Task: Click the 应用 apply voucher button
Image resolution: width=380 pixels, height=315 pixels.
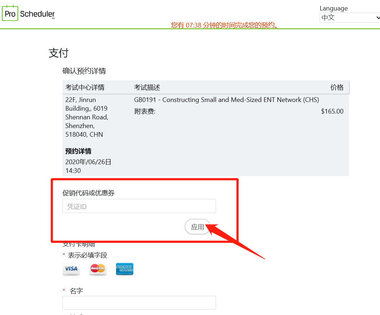Action: [x=197, y=227]
